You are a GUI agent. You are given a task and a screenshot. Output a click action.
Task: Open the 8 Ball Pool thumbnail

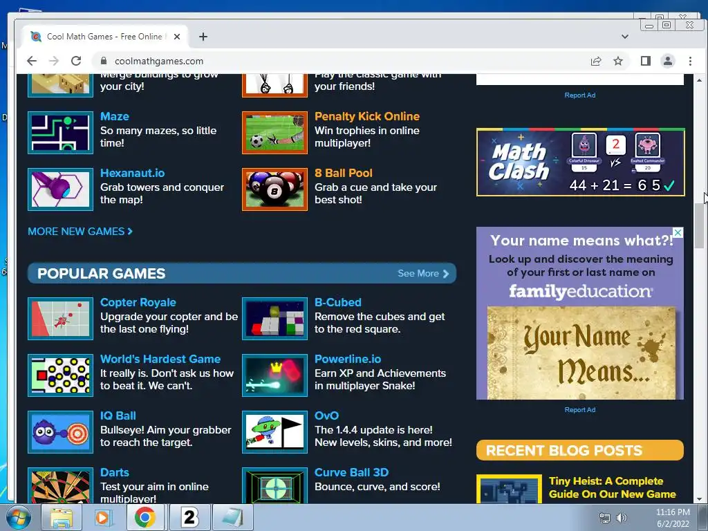pyautogui.click(x=274, y=189)
